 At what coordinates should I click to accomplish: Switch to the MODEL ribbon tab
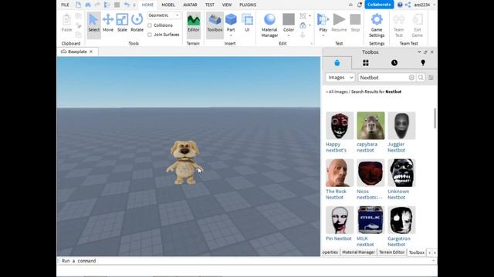coord(168,5)
